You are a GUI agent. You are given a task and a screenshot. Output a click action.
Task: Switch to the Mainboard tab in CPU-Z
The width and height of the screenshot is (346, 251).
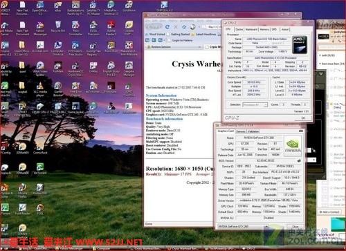click(x=251, y=29)
